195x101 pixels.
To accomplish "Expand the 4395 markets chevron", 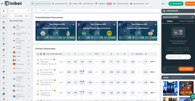I will pos(155,61).
